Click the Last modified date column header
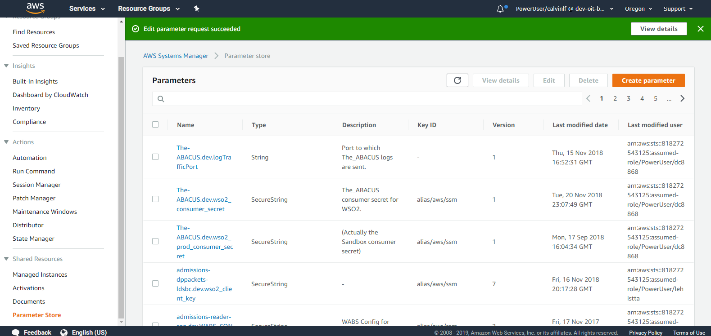Image resolution: width=711 pixels, height=336 pixels. click(x=580, y=125)
